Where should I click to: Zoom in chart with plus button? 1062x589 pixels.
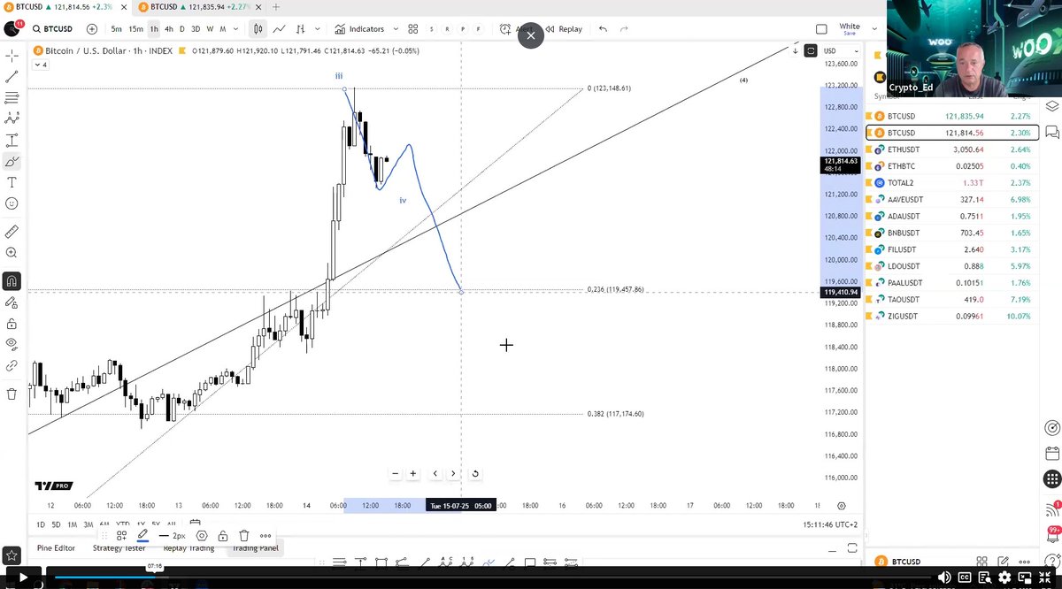click(413, 473)
